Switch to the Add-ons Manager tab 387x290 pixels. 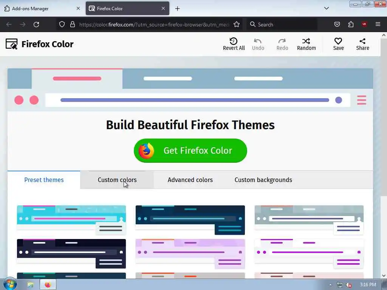[42, 9]
